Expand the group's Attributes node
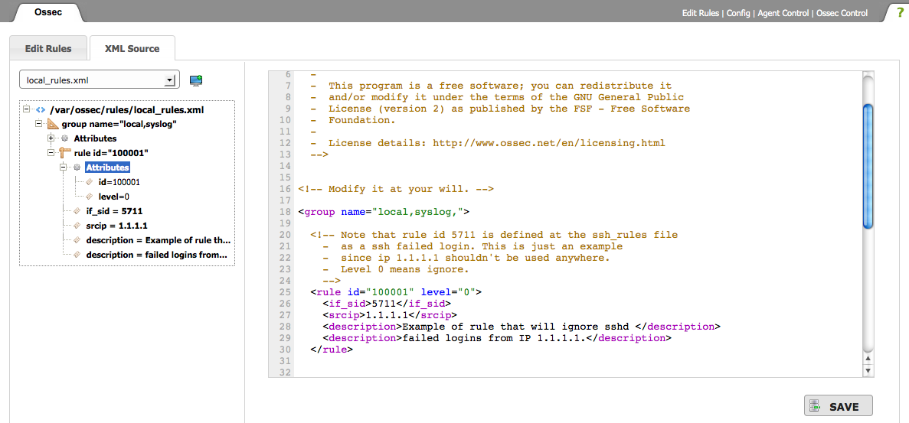Viewport: 909px width, 423px height. pyautogui.click(x=51, y=138)
